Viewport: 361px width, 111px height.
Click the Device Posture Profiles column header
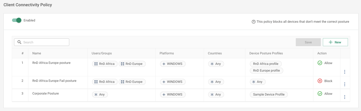tap(266, 53)
